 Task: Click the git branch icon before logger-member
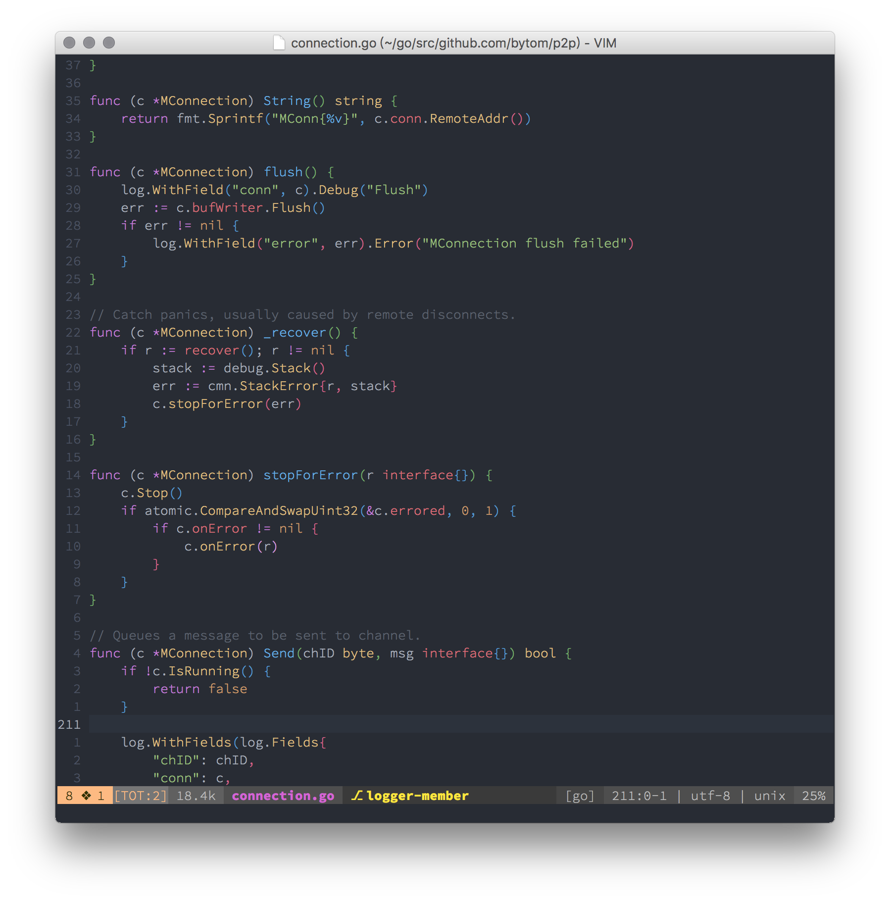pyautogui.click(x=357, y=796)
